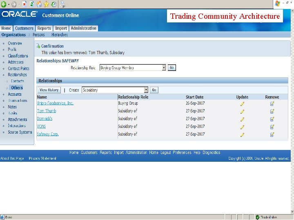
Task: Click Remove icon for Safeway Corp.
Action: click(x=272, y=135)
